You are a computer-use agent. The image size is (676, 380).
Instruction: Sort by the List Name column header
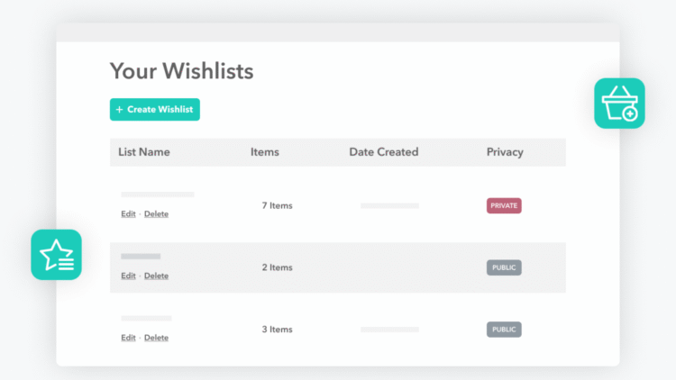tap(144, 152)
